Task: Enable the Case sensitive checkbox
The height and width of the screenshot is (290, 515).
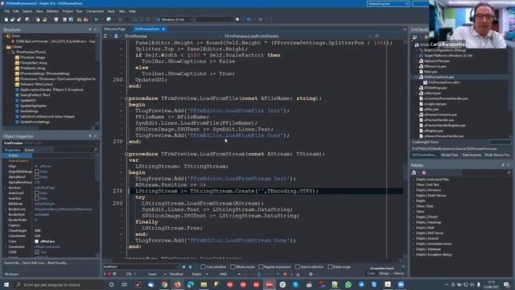Action: click(x=203, y=267)
